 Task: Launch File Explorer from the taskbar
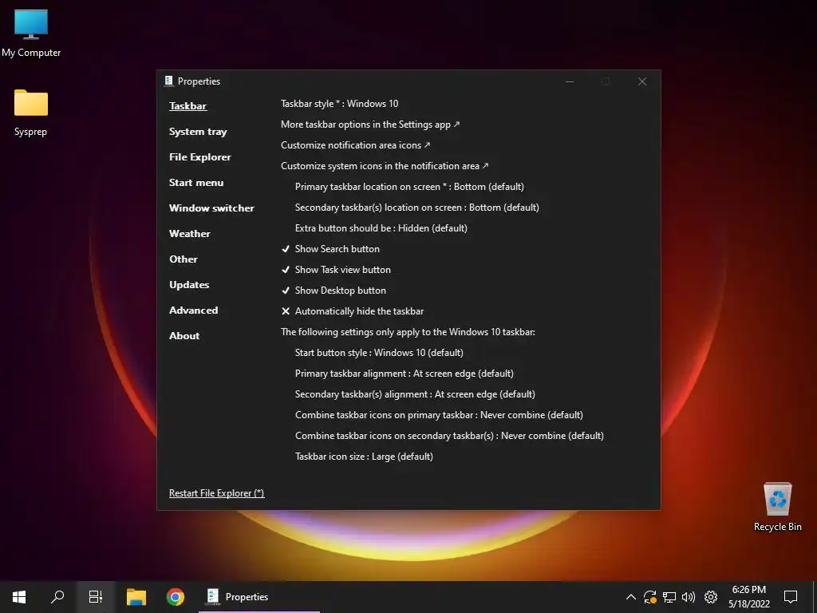point(136,597)
